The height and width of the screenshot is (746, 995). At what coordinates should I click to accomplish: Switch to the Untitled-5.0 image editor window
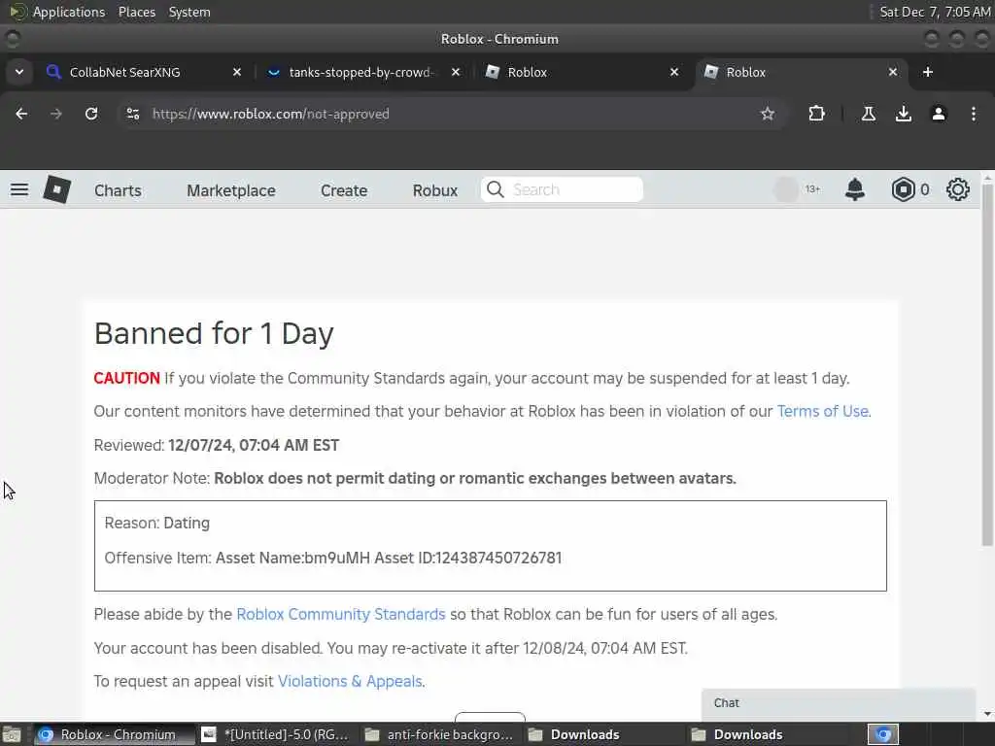click(x=276, y=734)
